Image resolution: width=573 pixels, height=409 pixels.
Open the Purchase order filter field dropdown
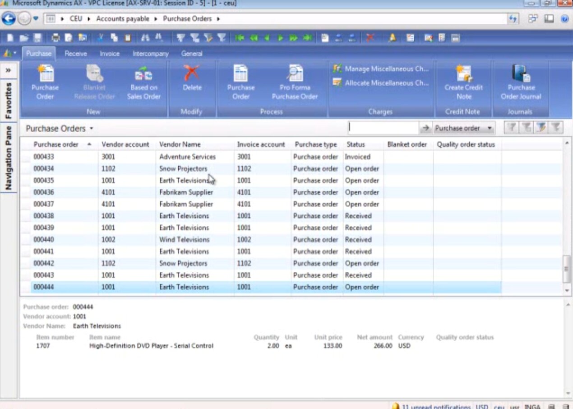point(490,129)
